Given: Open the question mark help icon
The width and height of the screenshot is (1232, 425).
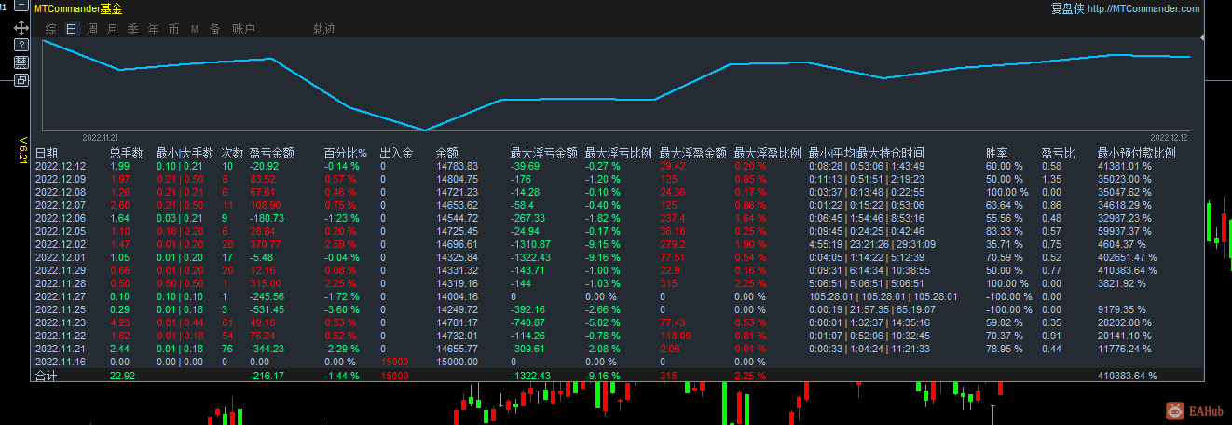Looking at the screenshot, I should click(21, 45).
